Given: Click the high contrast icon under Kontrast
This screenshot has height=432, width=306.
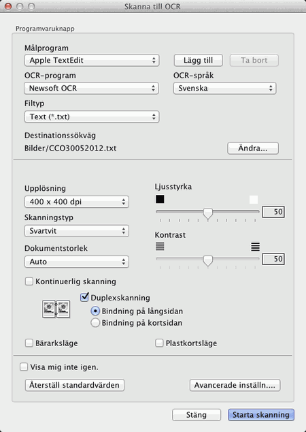Looking at the screenshot, I should pyautogui.click(x=255, y=246).
